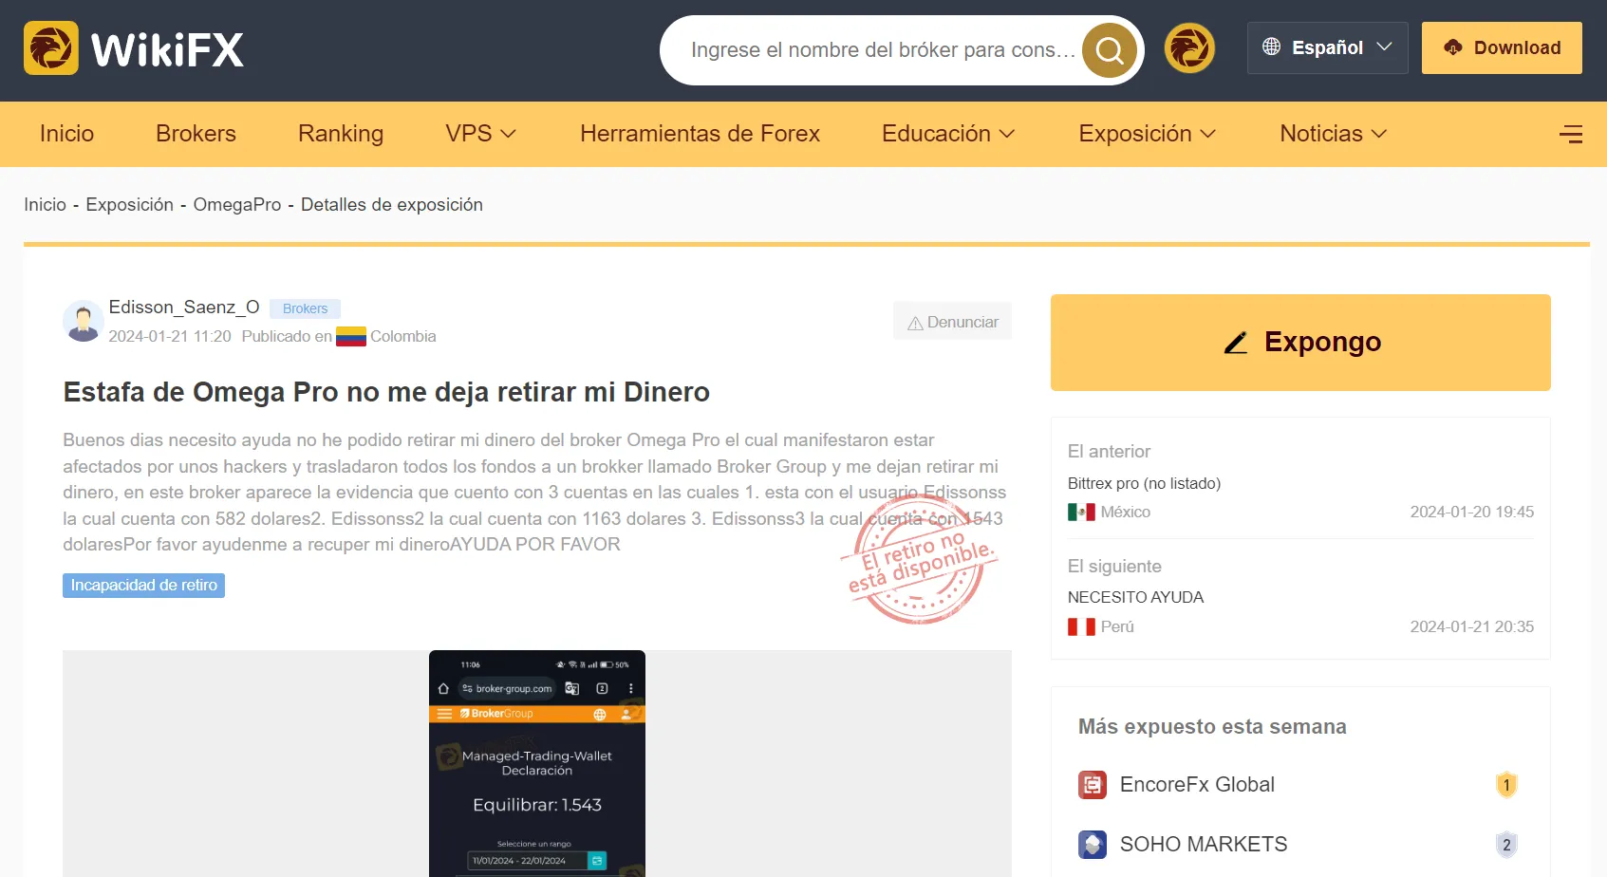The height and width of the screenshot is (877, 1607).
Task: Open Herramientas de Forex menu item
Action: 700,134
